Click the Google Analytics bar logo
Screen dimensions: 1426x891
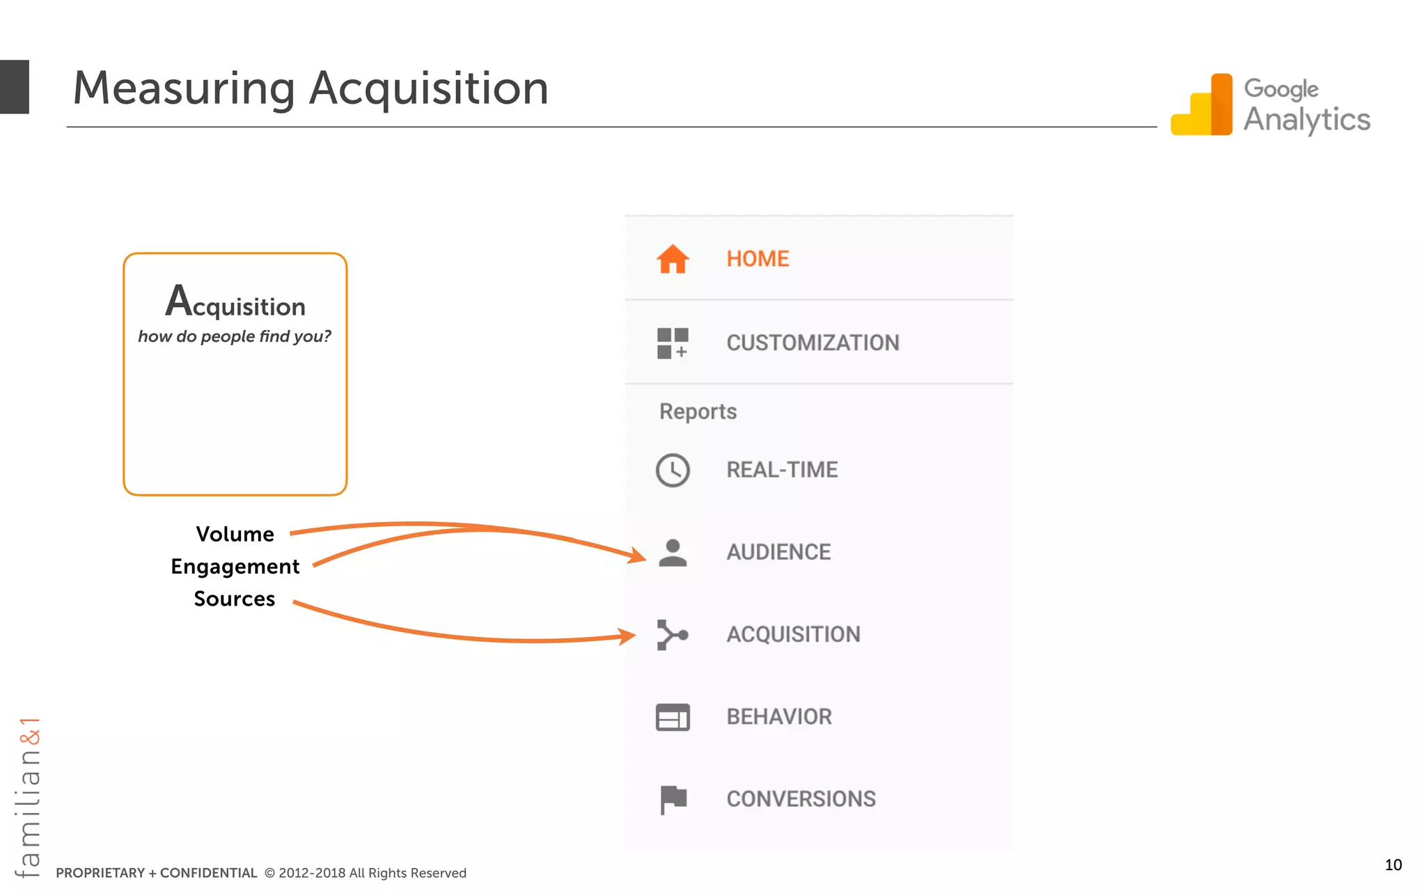pos(1201,104)
